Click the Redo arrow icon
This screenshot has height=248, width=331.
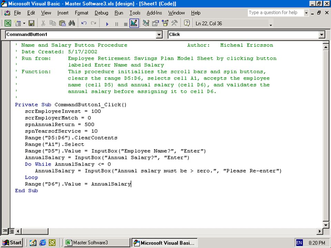[93, 23]
